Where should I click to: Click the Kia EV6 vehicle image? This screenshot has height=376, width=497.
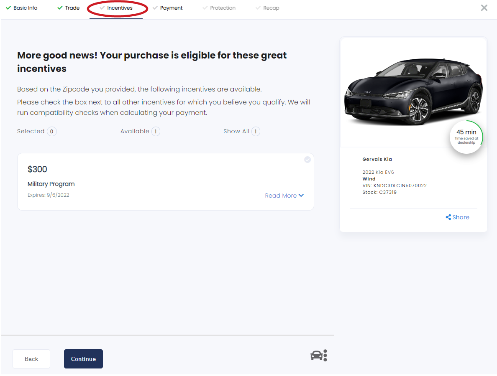(413, 91)
